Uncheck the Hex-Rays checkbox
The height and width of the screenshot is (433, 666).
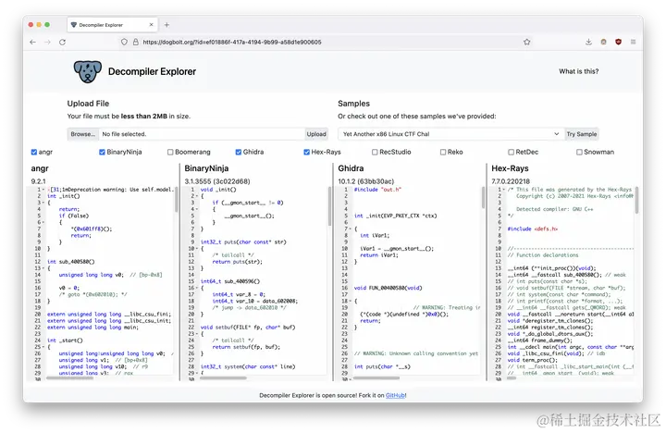(307, 152)
